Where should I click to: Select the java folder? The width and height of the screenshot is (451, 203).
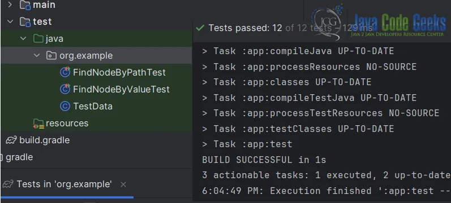(54, 39)
